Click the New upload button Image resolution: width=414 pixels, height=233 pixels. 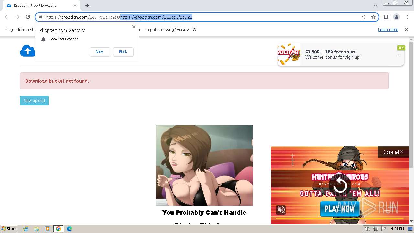click(34, 101)
